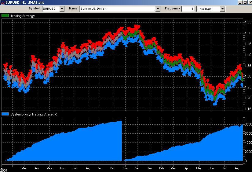
Task: Click the 1.50 price axis value
Action: 248,33
